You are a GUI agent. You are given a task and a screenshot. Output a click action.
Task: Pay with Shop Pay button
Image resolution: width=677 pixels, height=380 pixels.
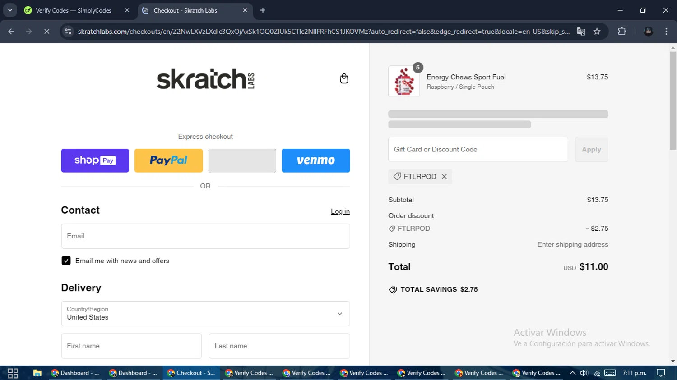point(95,160)
